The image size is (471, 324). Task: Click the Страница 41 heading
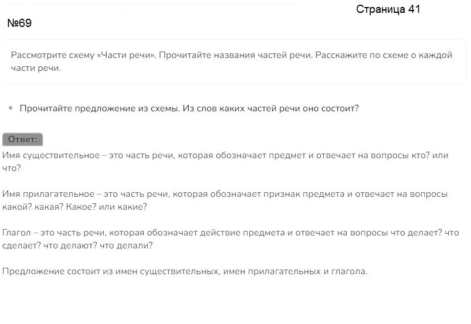(388, 9)
